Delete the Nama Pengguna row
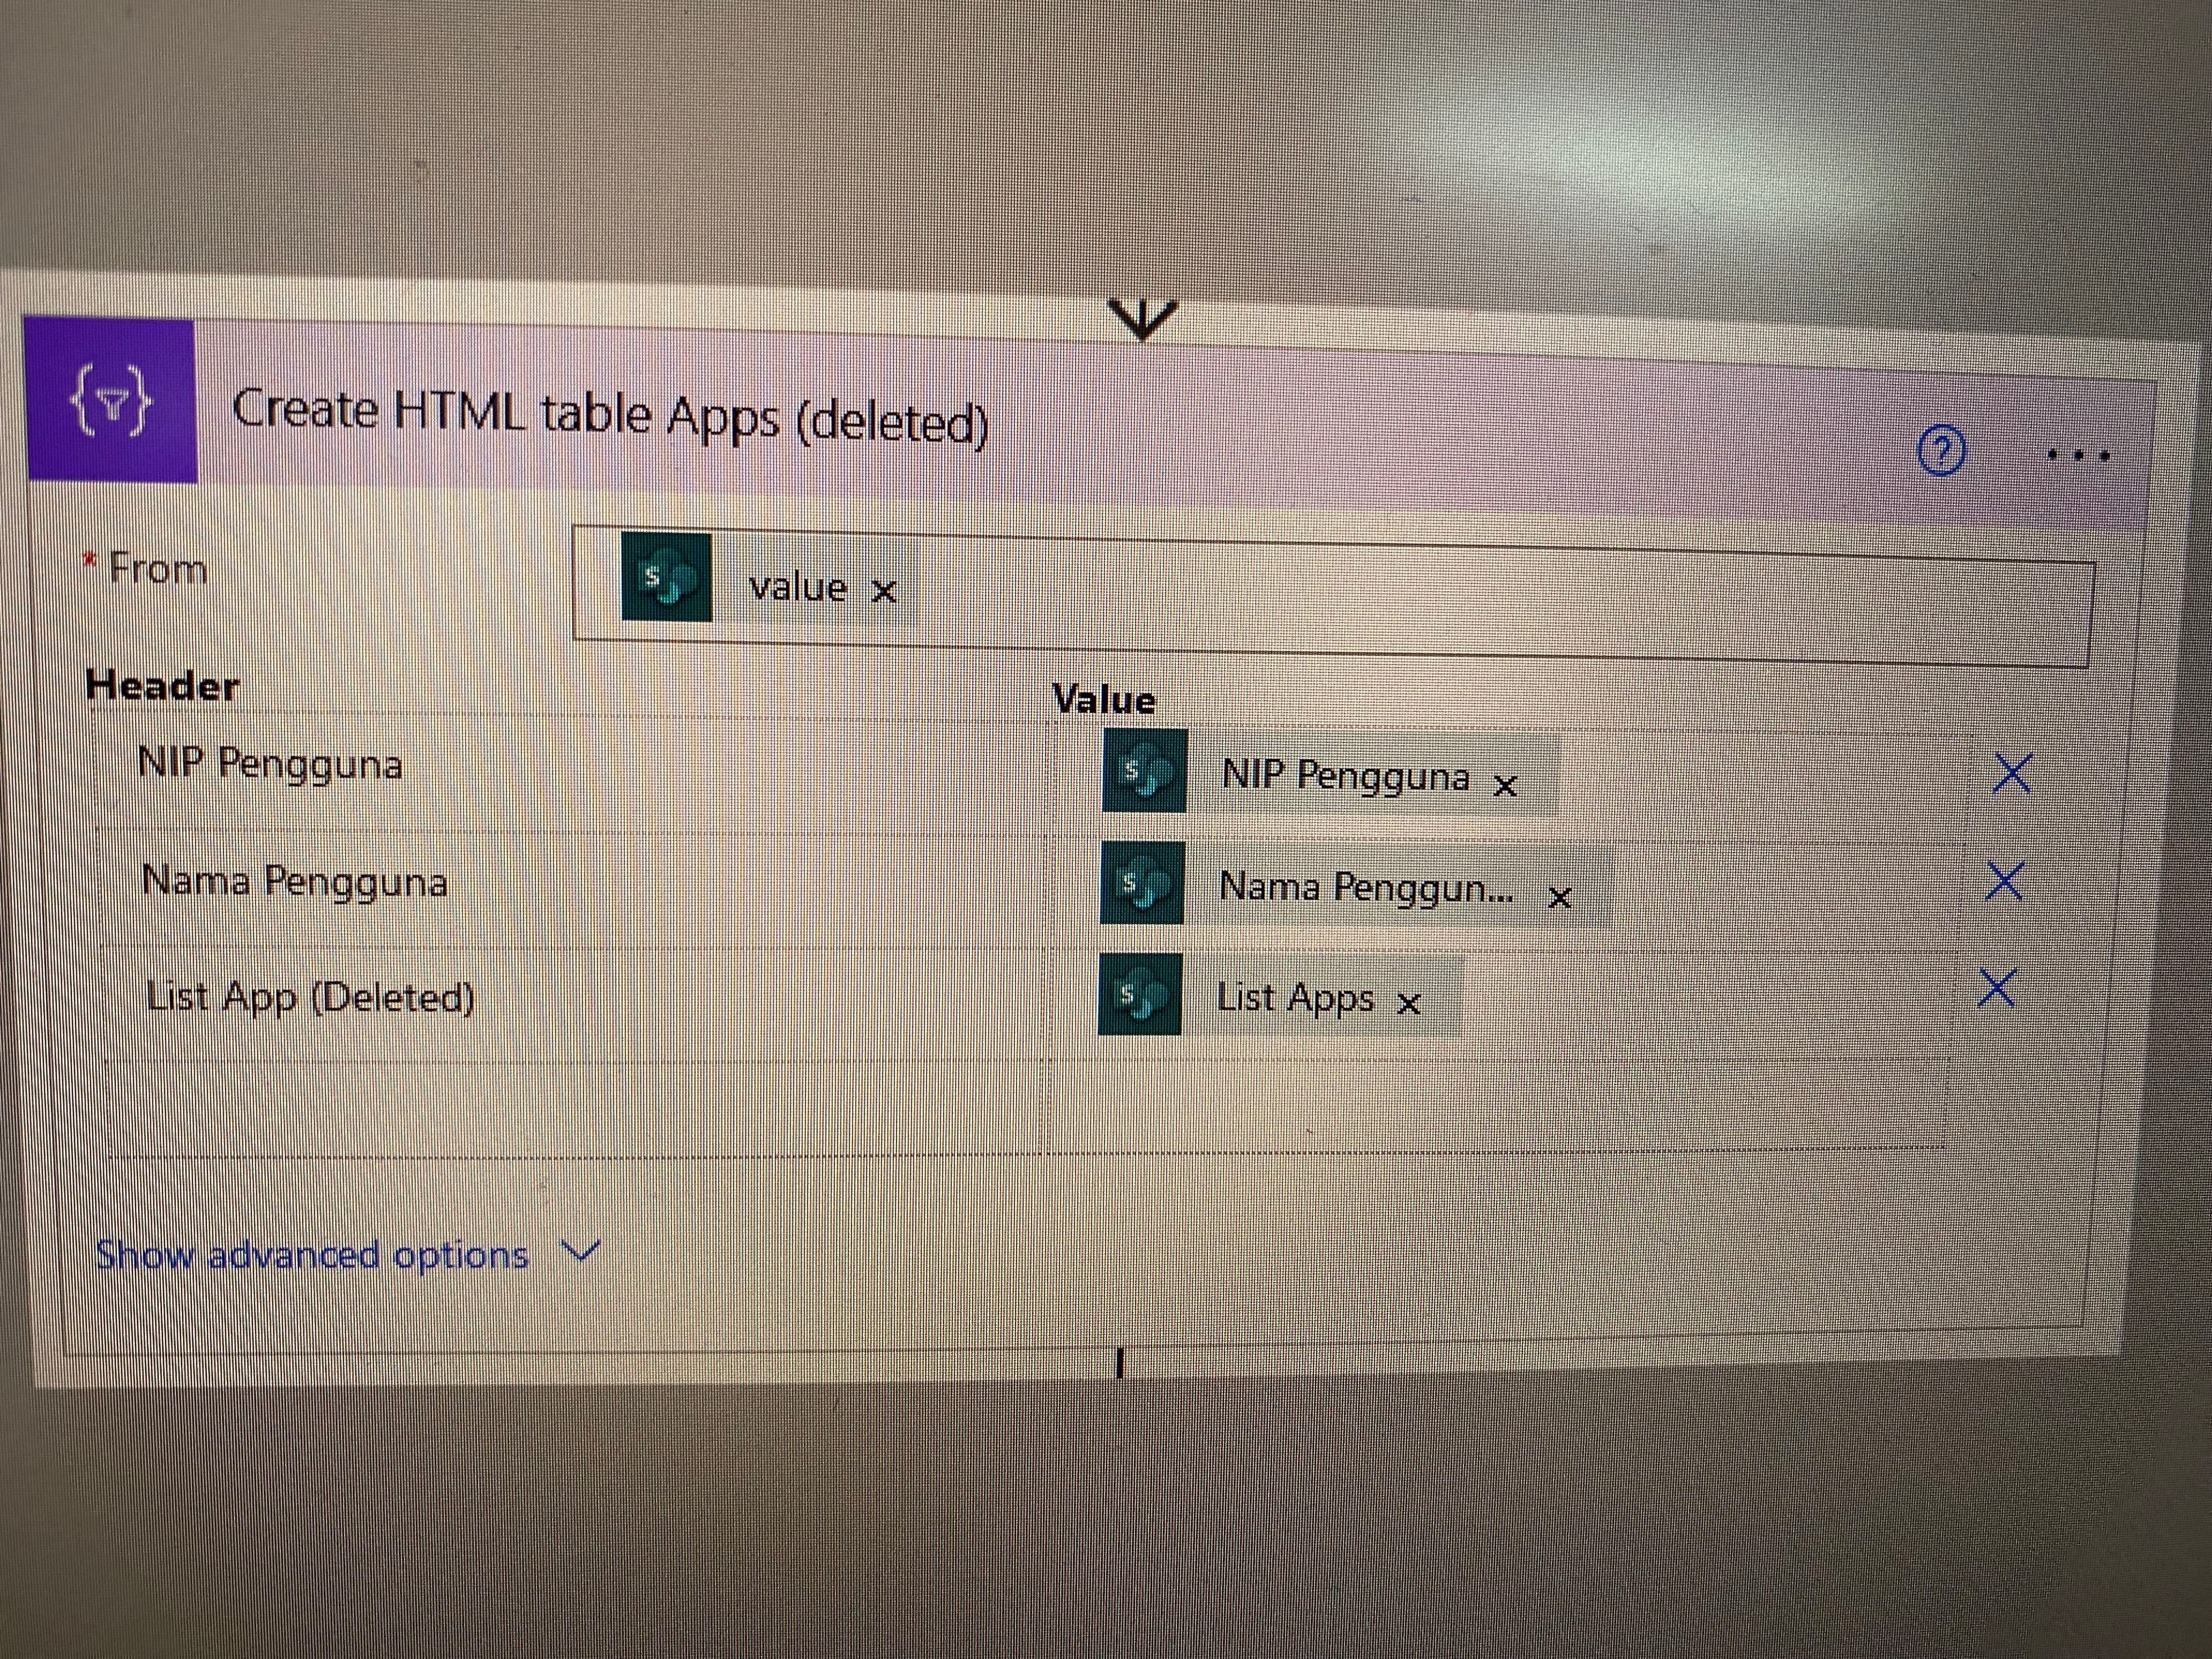 tap(2004, 882)
